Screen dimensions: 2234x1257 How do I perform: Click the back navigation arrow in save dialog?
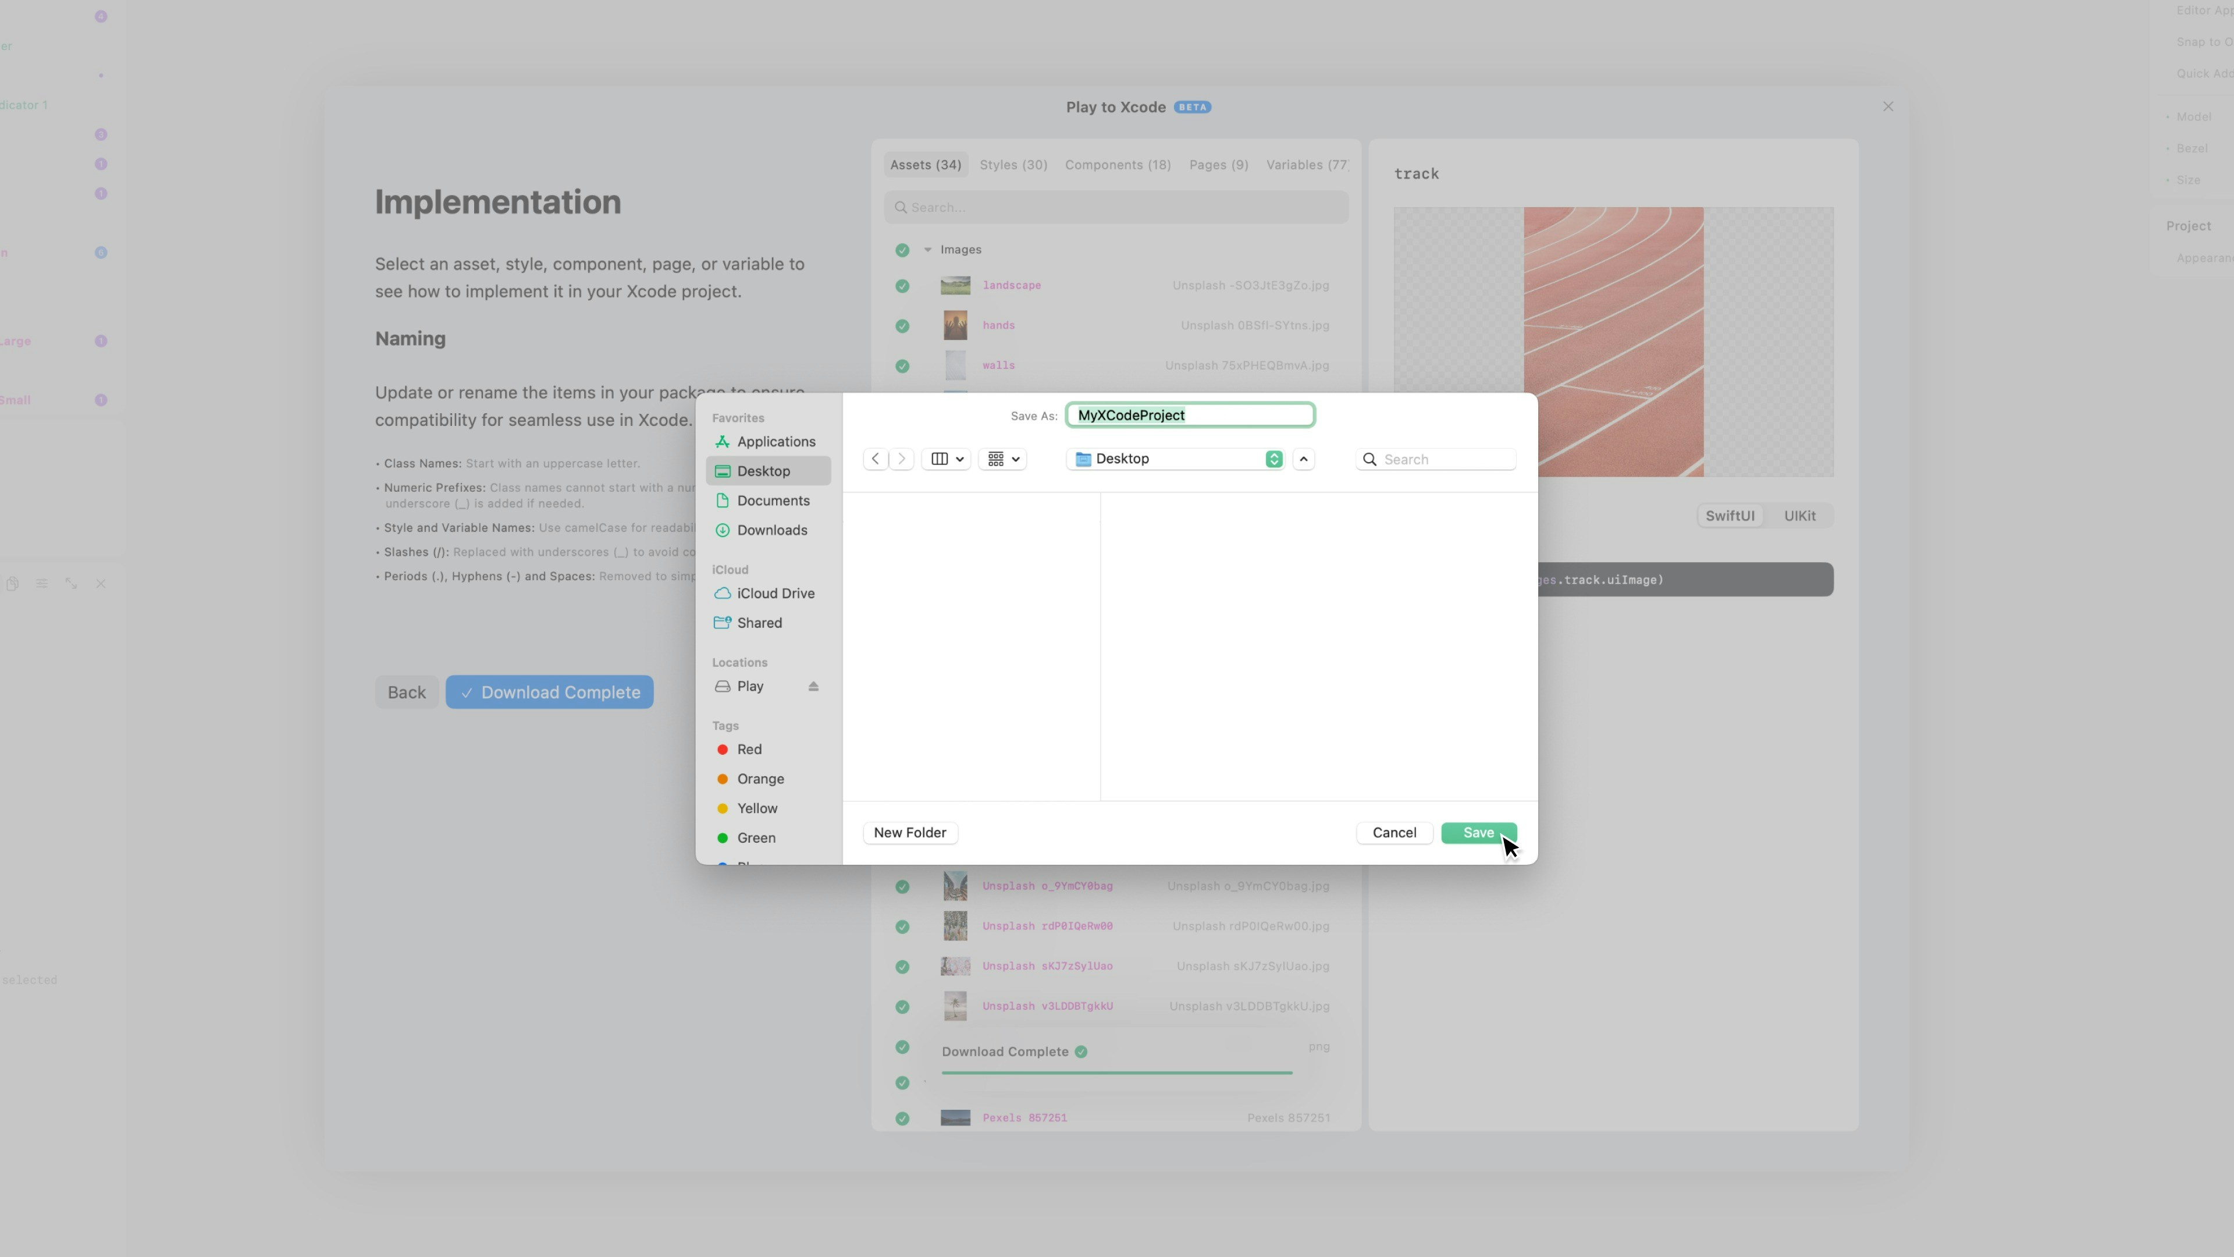[875, 459]
